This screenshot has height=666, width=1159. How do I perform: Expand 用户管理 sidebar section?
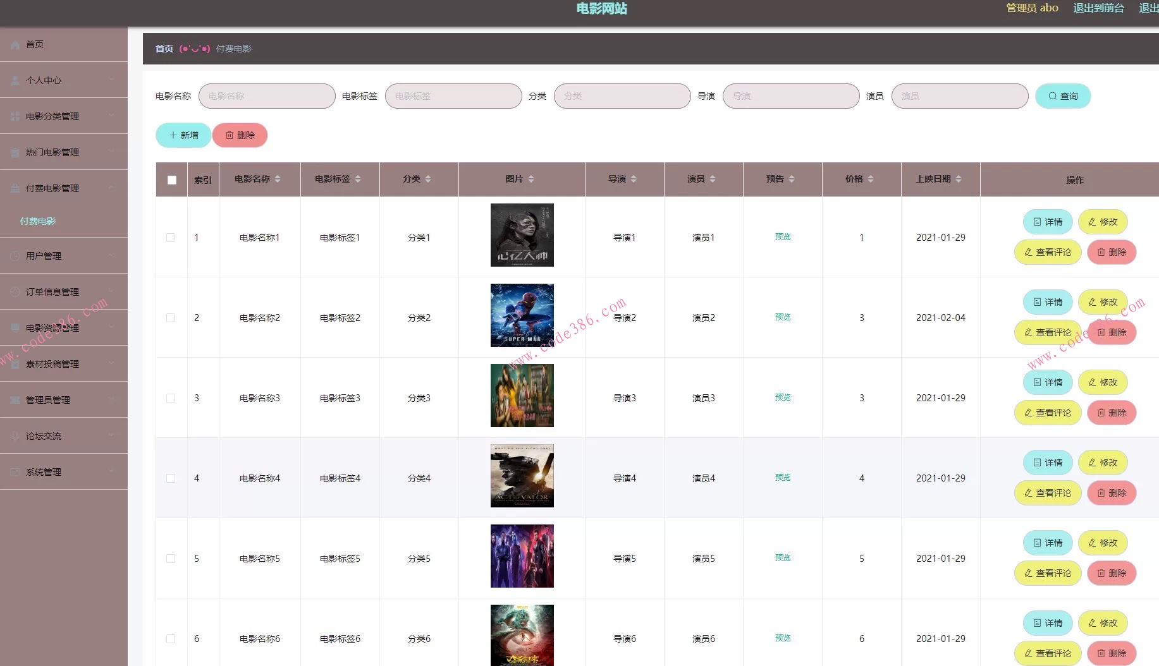[x=63, y=256]
